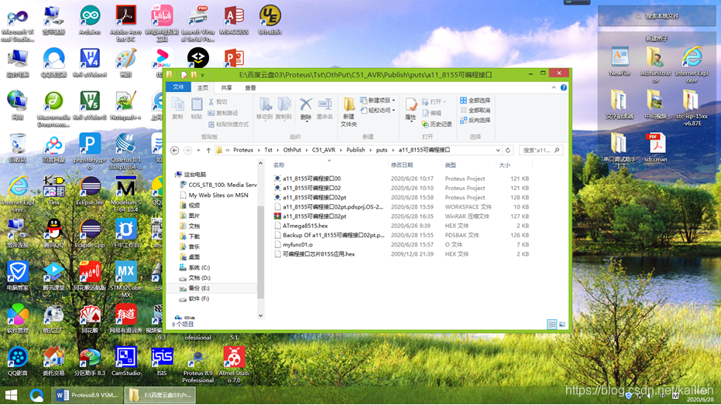This screenshot has height=405, width=721.
Task: Click the 复制到 ribbon icon
Action: 283,109
